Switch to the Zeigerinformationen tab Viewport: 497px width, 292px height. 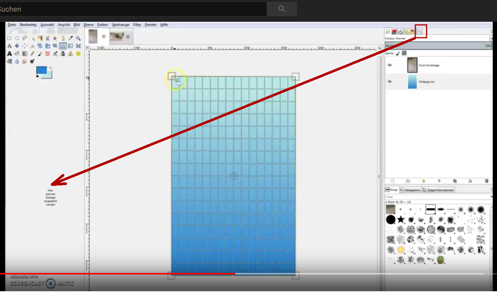[438, 190]
